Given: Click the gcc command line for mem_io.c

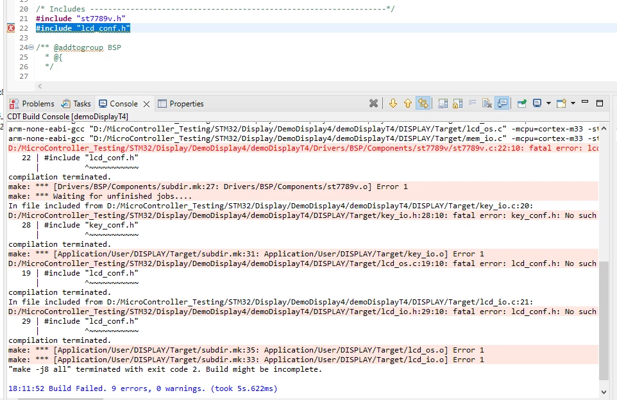Looking at the screenshot, I should click(303, 138).
